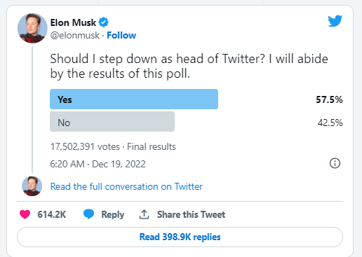Read the full conversation on Twitter
This screenshot has width=362, height=257.
coord(126,186)
